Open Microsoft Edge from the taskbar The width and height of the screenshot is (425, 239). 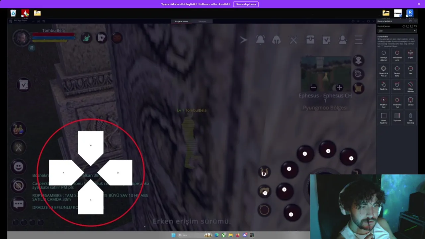click(216, 235)
